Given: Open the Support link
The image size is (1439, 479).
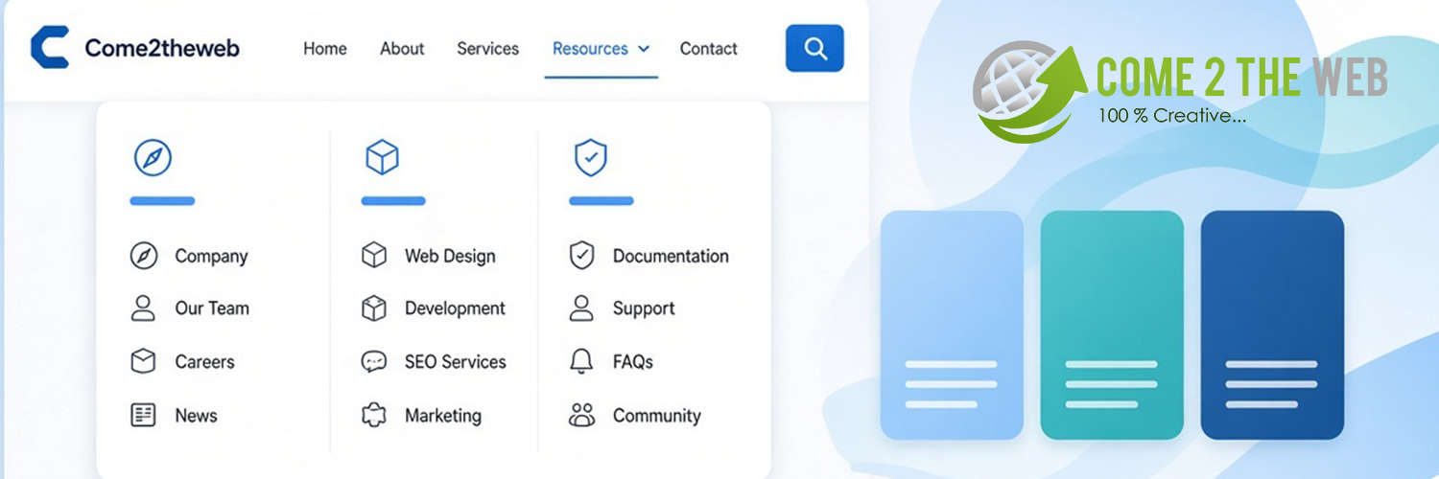Looking at the screenshot, I should click(x=644, y=308).
